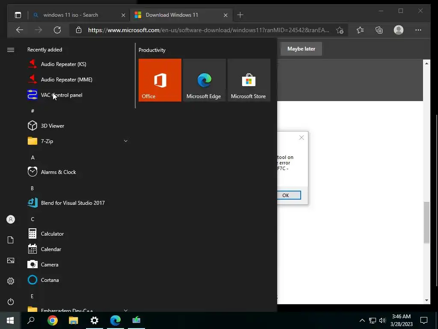Open a new Edge tab with plus button
This screenshot has width=438, height=329.
(x=240, y=15)
